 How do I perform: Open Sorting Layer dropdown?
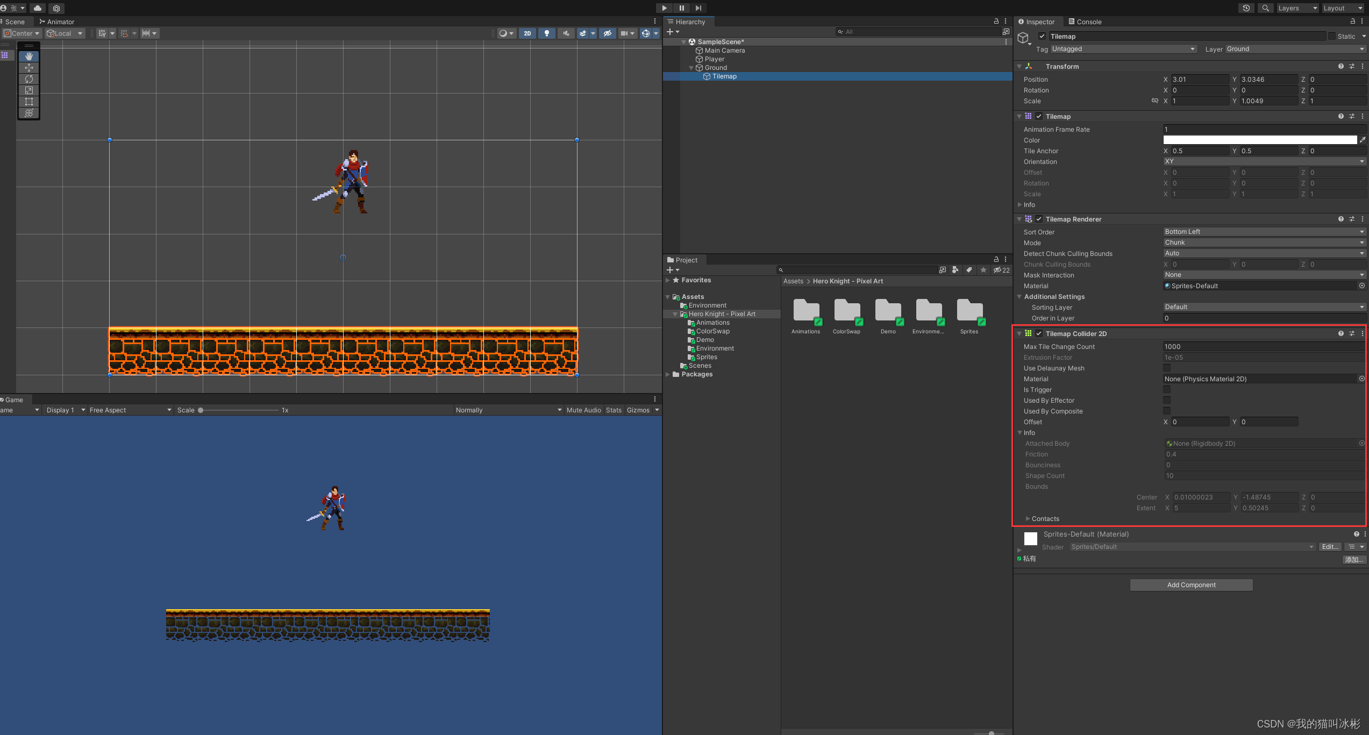1264,307
